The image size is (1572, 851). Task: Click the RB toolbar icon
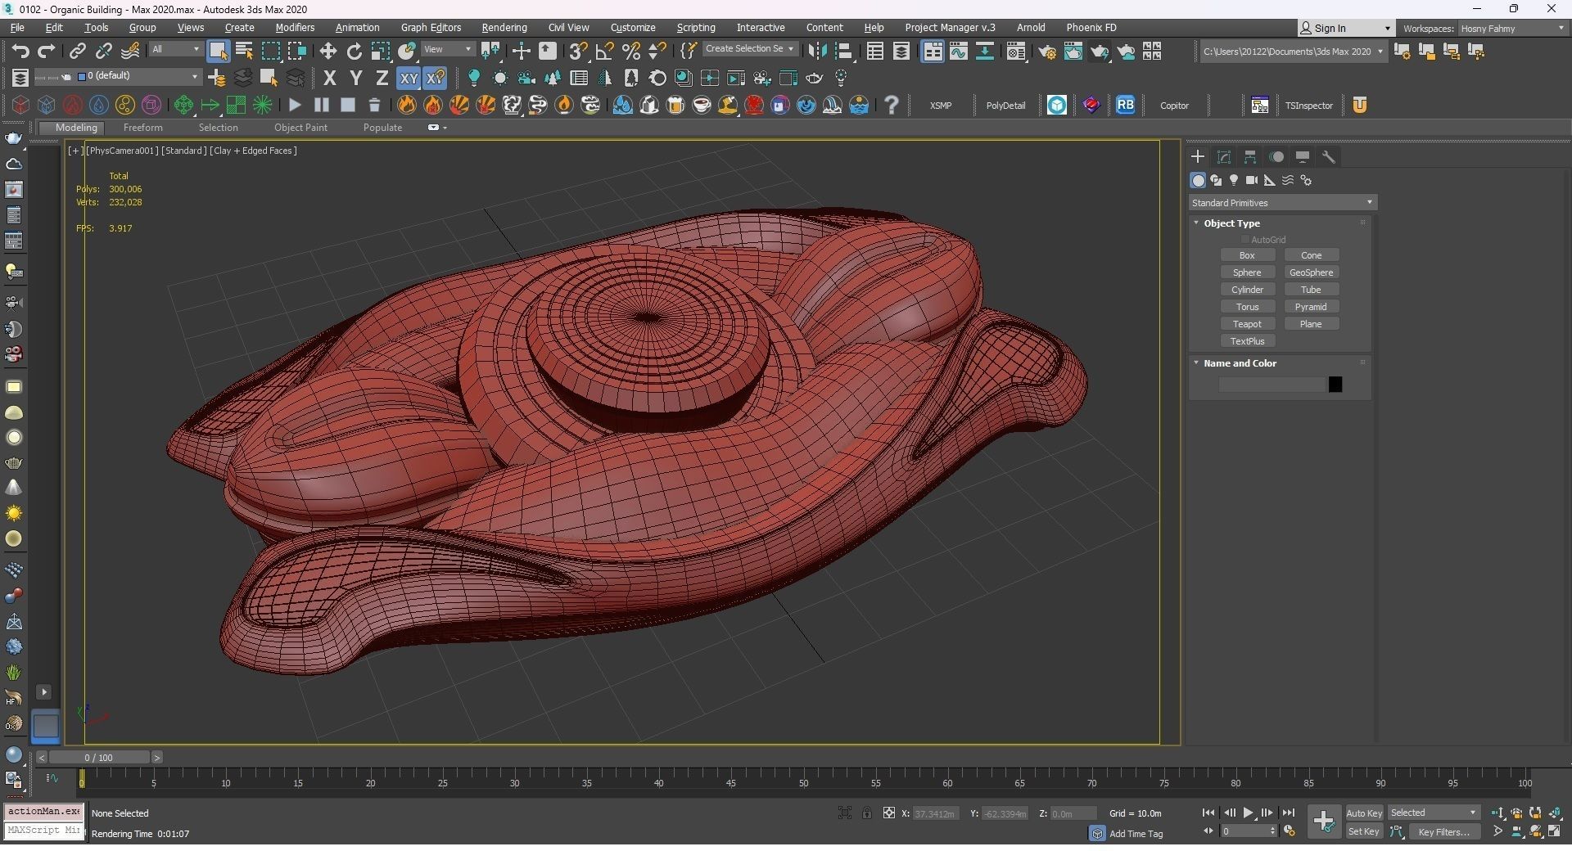[1125, 105]
